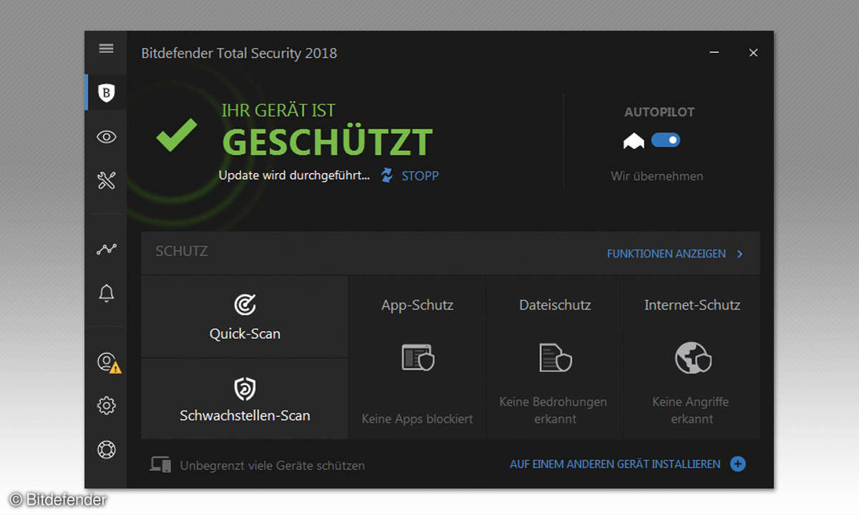The width and height of the screenshot is (859, 515).
Task: Open the Privacy eye icon in sidebar
Action: tap(106, 137)
